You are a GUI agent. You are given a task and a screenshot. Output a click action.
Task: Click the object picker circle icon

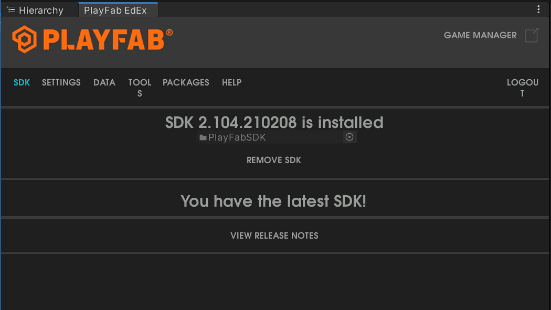349,137
